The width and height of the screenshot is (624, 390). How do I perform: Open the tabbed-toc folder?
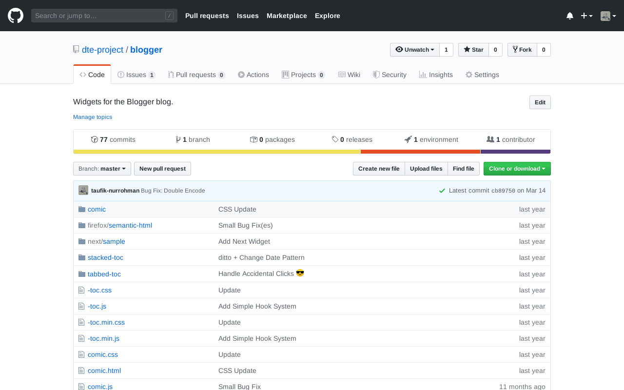[104, 274]
